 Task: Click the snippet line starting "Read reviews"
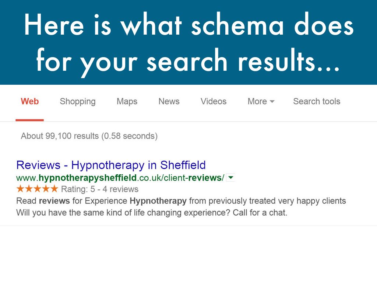point(181,201)
